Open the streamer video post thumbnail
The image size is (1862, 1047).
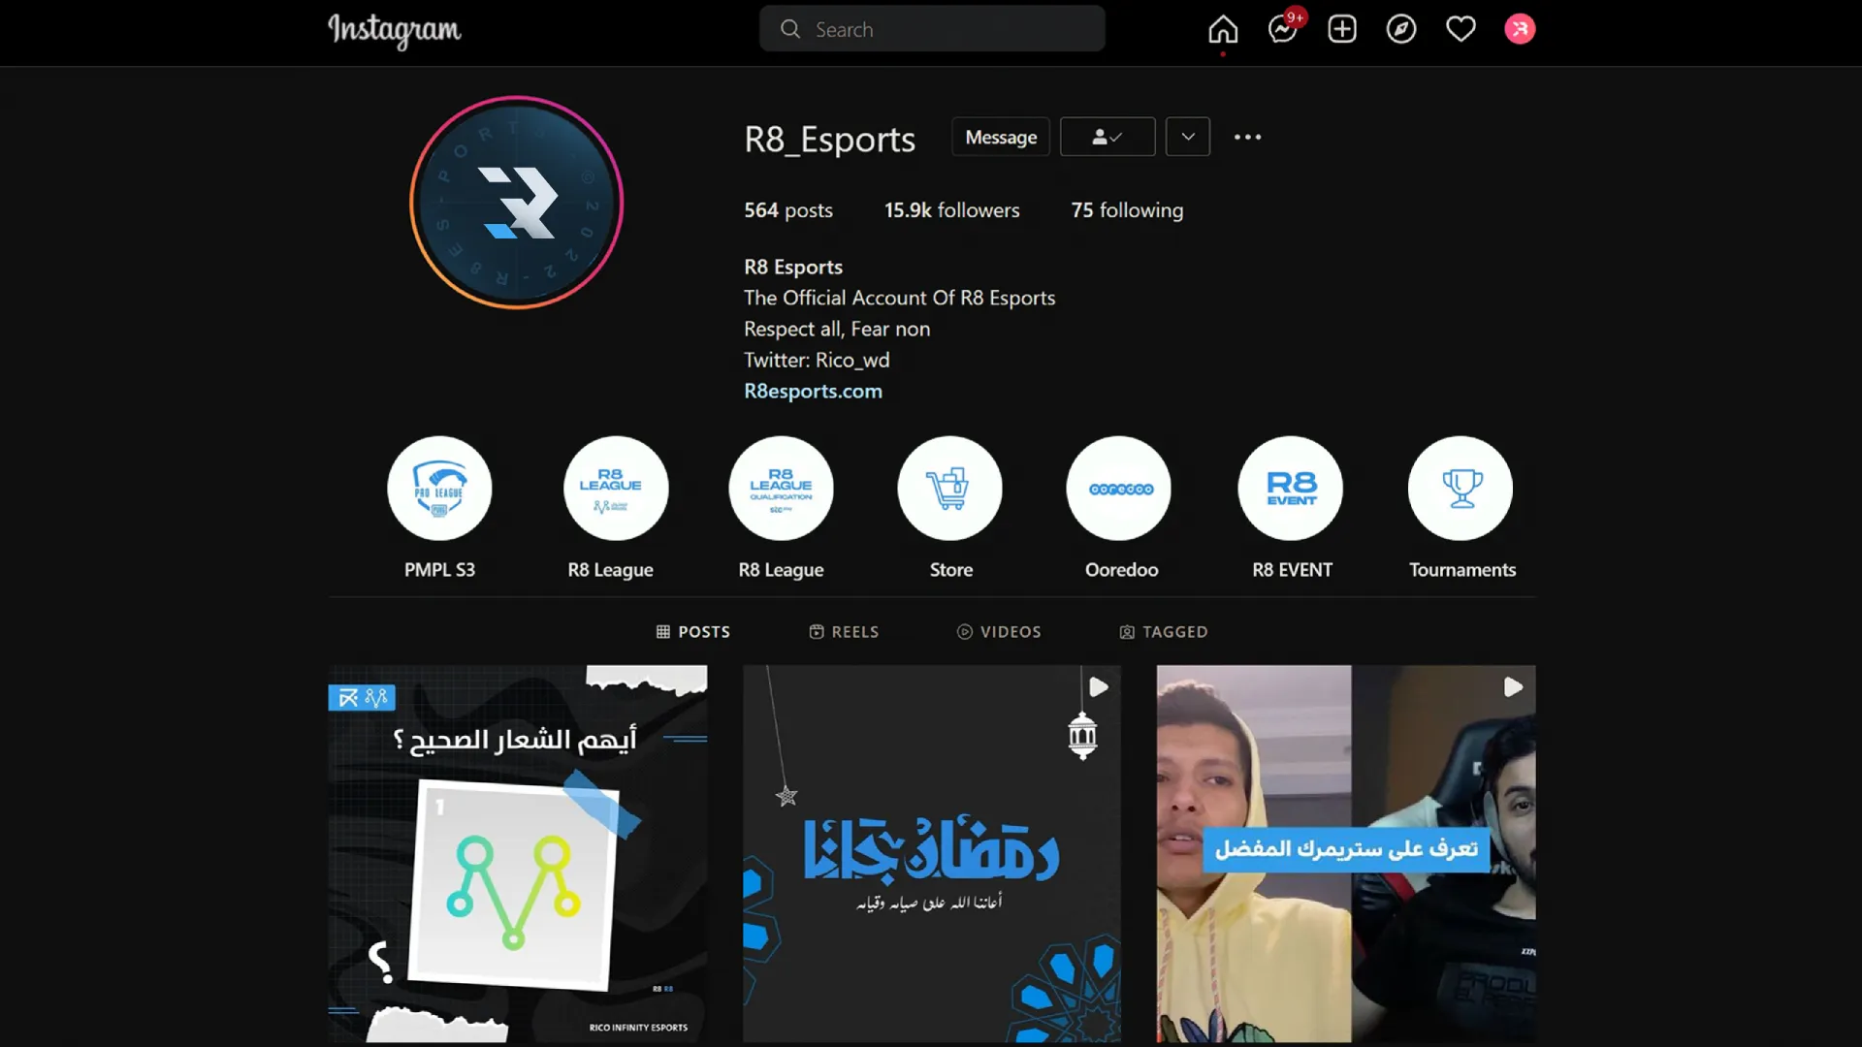tap(1346, 854)
